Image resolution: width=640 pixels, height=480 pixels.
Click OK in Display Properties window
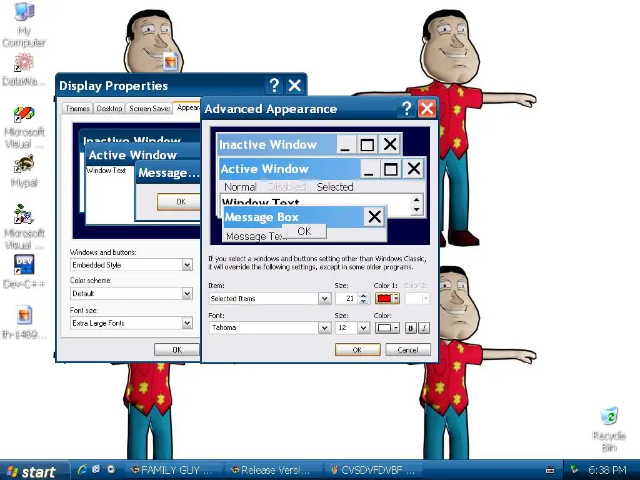click(x=177, y=350)
